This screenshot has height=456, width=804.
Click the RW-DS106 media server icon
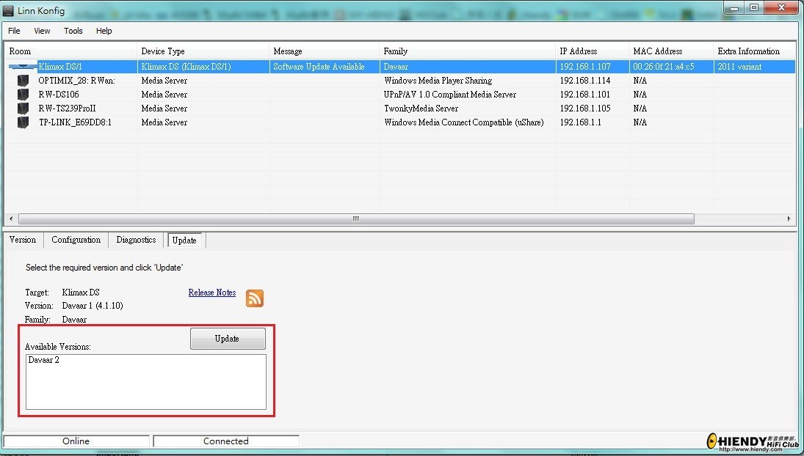coord(23,94)
